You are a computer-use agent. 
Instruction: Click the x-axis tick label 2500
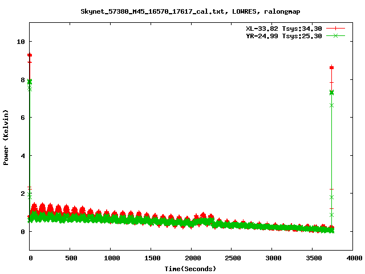[x=233, y=258]
